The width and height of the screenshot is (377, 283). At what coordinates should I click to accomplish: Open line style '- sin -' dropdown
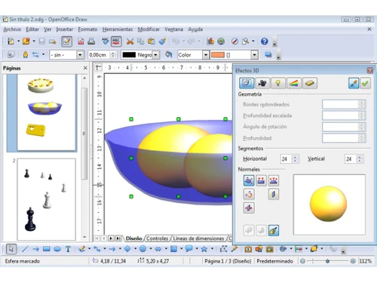tap(80, 55)
